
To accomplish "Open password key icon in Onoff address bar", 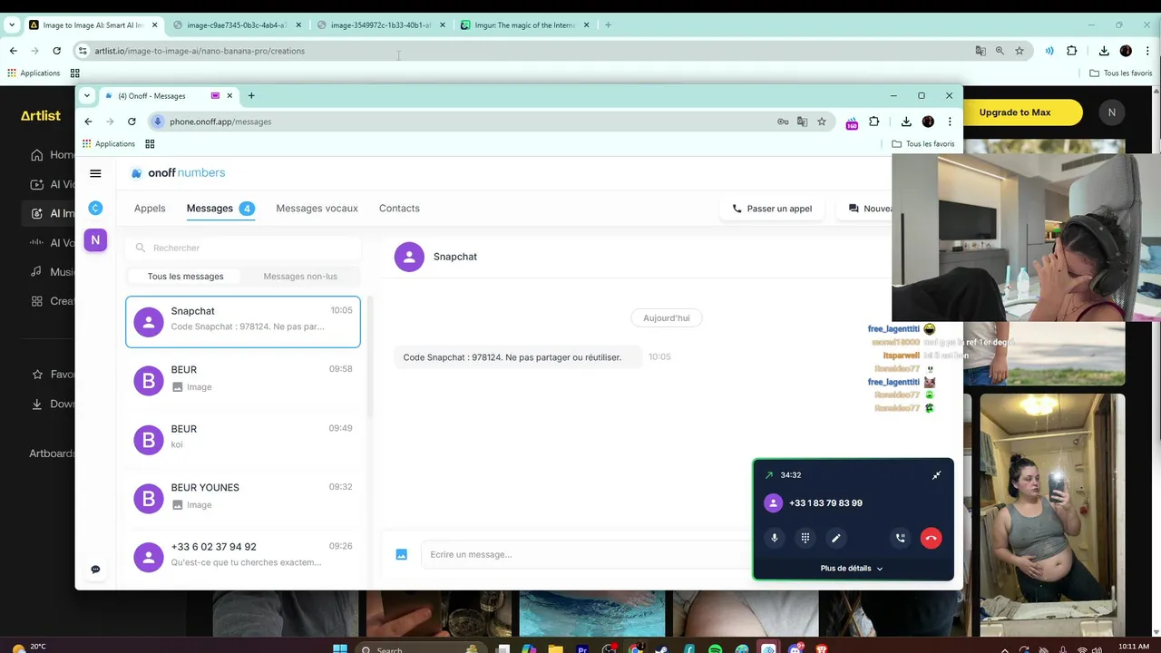I will 783,122.
